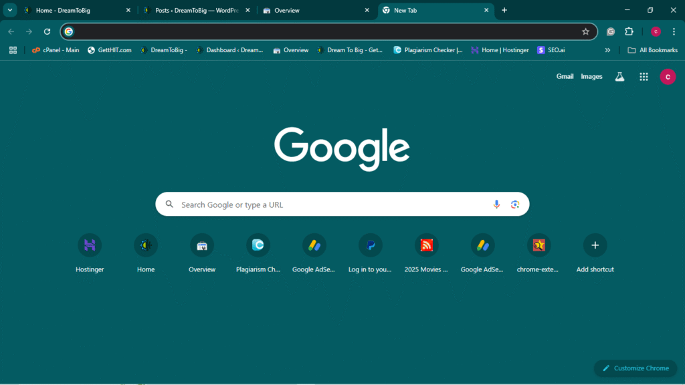Reload the current page

coord(47,31)
